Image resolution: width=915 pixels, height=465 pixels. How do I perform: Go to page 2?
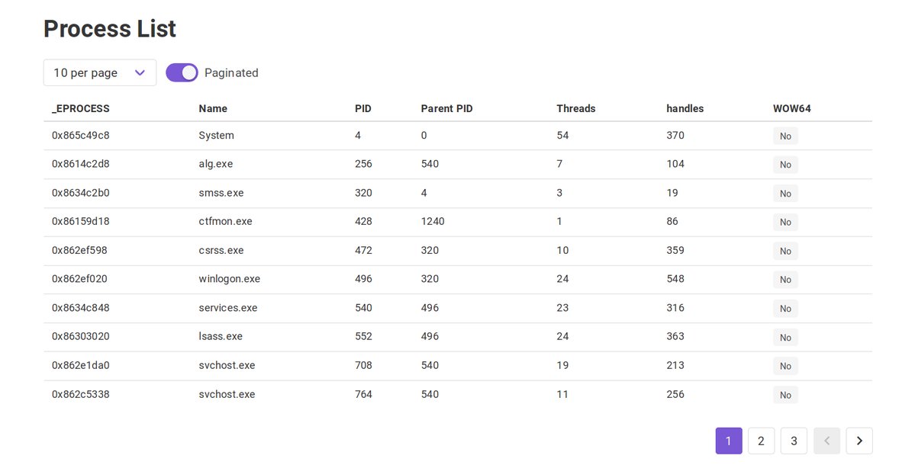[761, 441]
